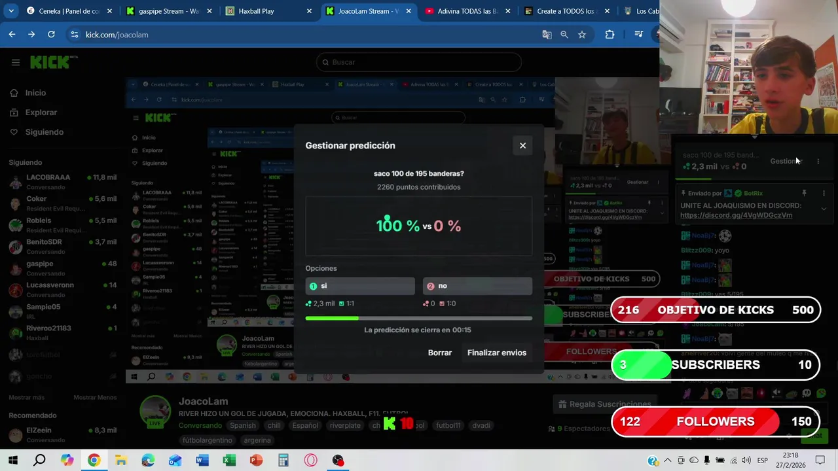
Task: Close the Haxball Play tab
Action: pyautogui.click(x=309, y=11)
